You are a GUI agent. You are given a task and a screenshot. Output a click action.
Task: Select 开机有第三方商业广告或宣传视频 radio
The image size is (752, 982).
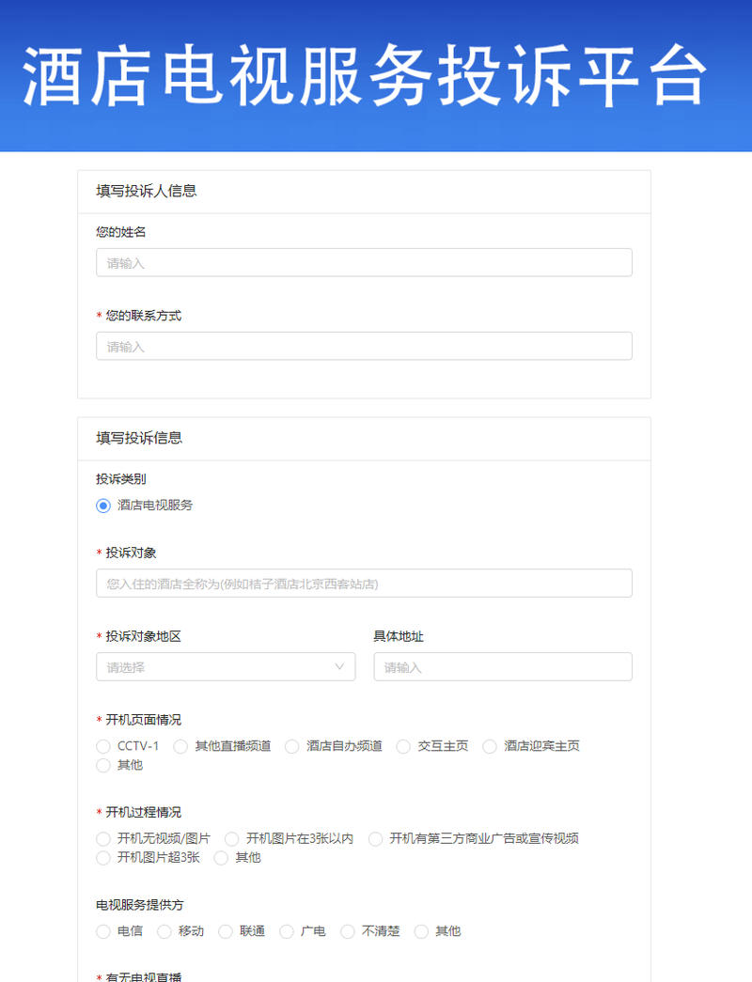point(376,838)
